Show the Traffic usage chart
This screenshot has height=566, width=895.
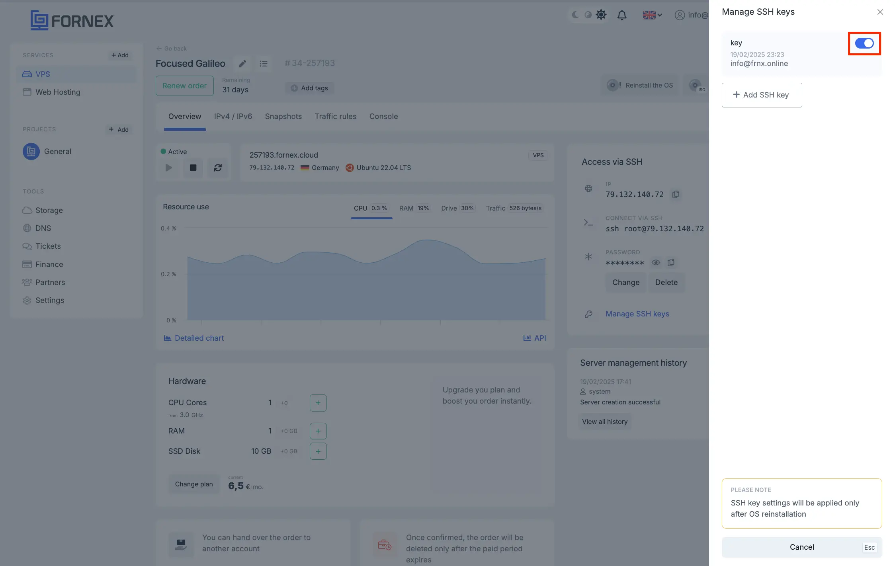pyautogui.click(x=514, y=208)
